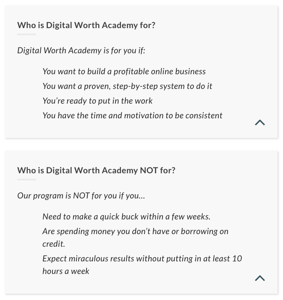Select the 'Digital Worth Academy is for you if:' line

[81, 51]
